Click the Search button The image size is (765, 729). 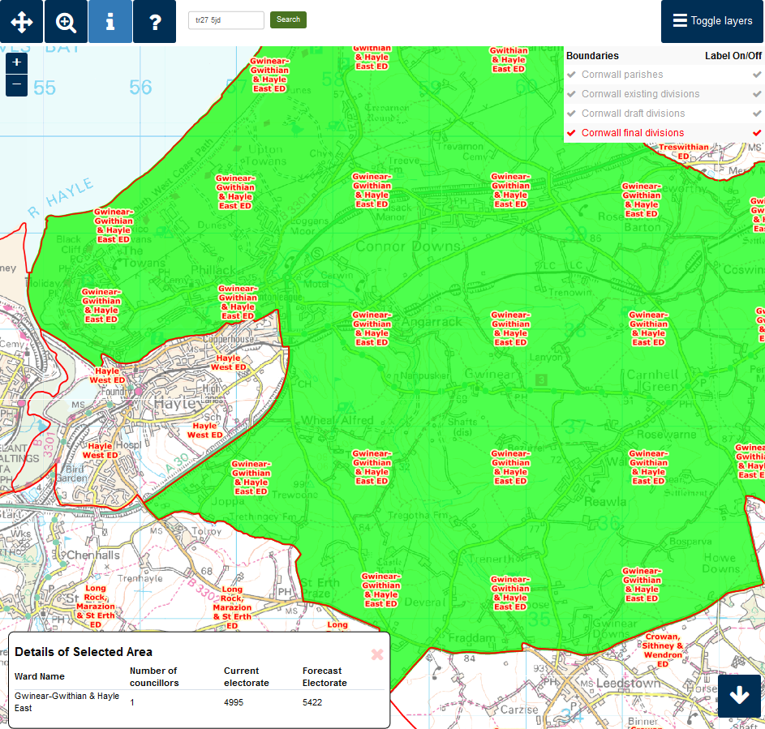[288, 19]
